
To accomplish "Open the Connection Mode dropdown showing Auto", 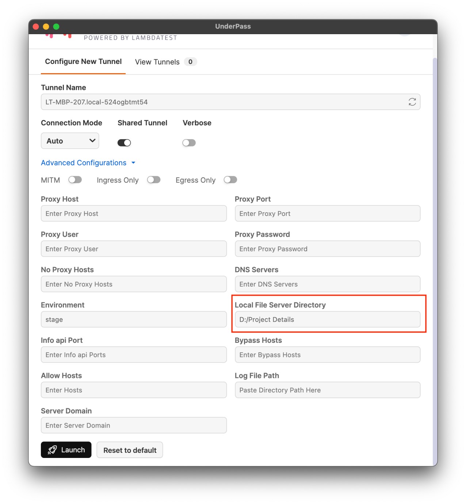I will pyautogui.click(x=70, y=141).
